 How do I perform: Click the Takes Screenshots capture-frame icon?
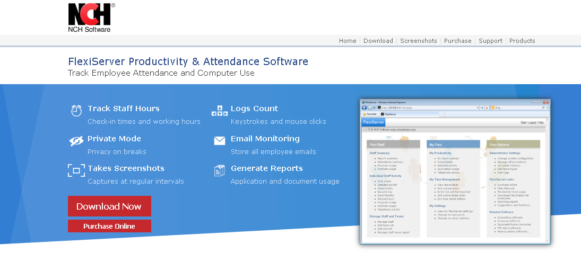[x=76, y=170]
